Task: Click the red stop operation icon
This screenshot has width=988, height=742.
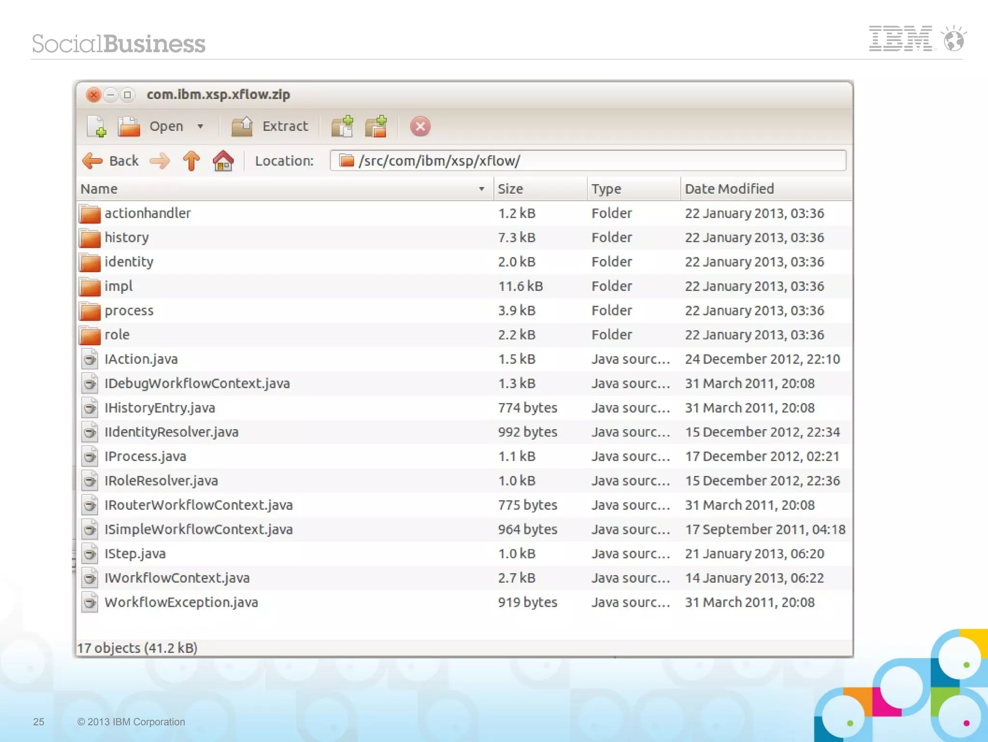Action: [x=420, y=126]
